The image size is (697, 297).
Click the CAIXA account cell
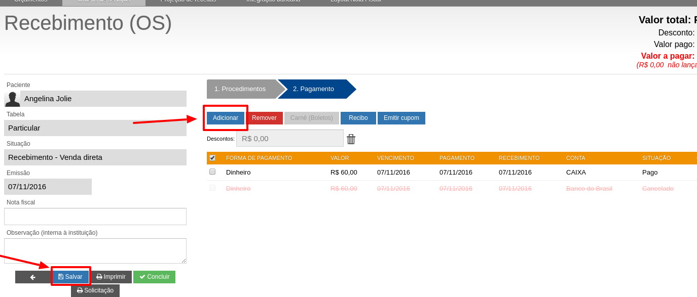click(576, 172)
